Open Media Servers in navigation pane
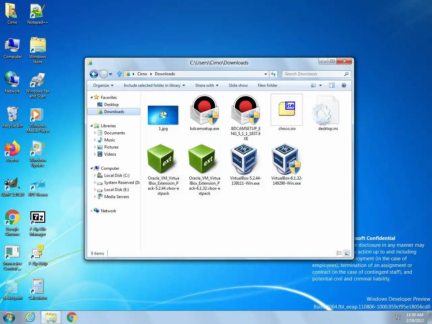The image size is (432, 324). [116, 197]
